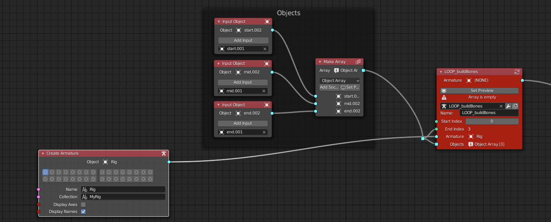The width and height of the screenshot is (551, 222).
Task: Click the Collection field containing MyRig
Action: [x=123, y=197]
